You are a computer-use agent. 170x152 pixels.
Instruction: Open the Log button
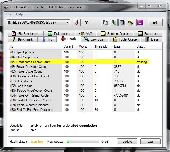(x=150, y=142)
